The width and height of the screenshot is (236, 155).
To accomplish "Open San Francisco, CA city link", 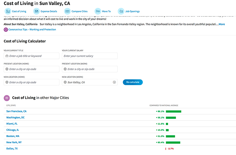I will point(17,111).
